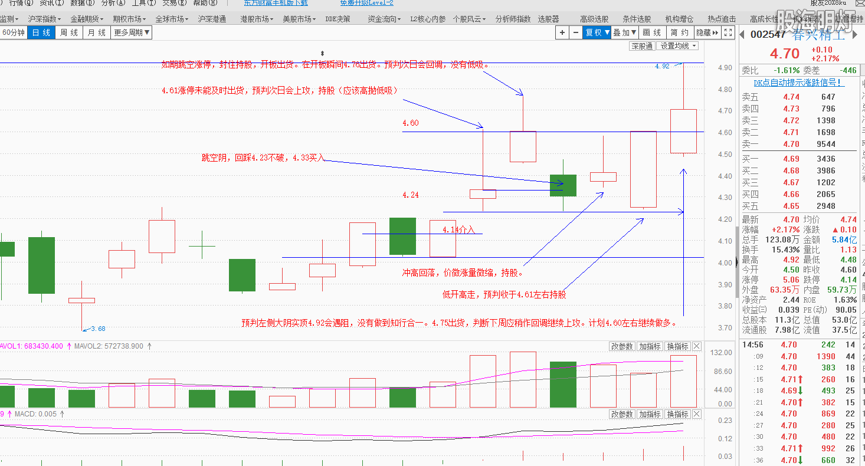Open 设置均线 dropdown
865x466 pixels.
678,46
